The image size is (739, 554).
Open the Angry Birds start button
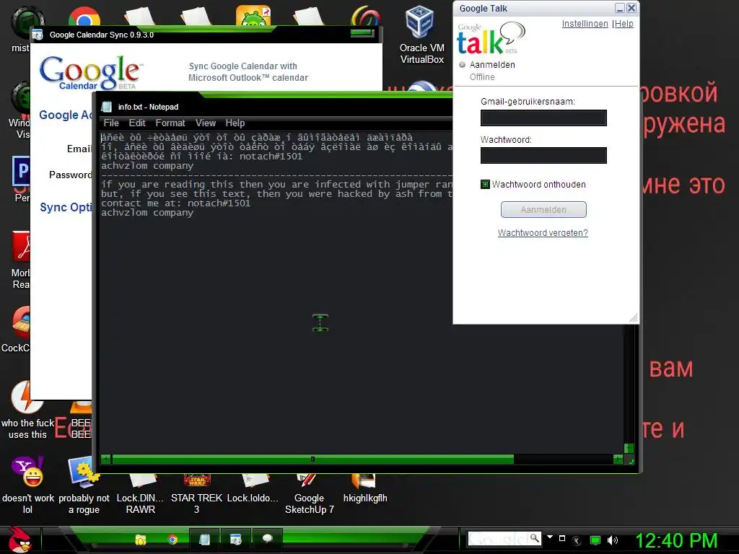tap(19, 540)
